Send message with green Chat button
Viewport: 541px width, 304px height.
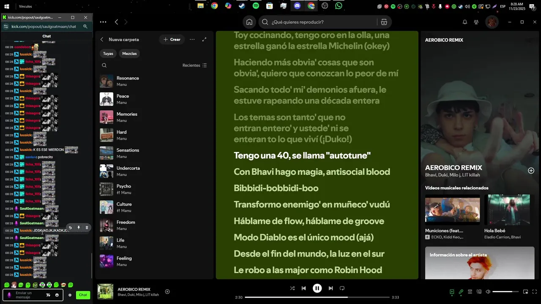click(x=83, y=295)
